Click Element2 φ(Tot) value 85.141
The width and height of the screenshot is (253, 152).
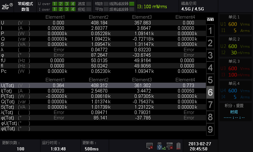[100, 118]
